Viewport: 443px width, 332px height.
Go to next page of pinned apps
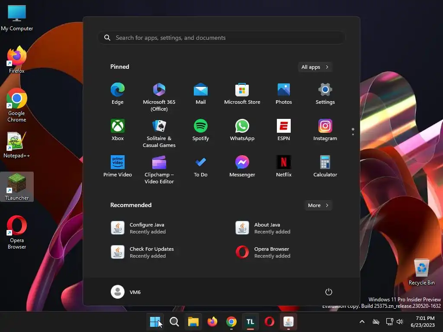point(353,134)
